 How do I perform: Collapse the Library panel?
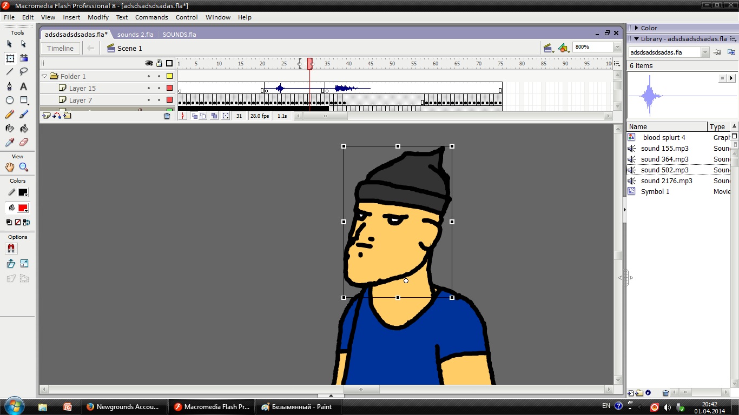click(x=637, y=39)
